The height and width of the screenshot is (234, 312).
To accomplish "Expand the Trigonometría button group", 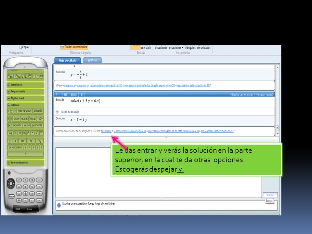I will pos(9,92).
